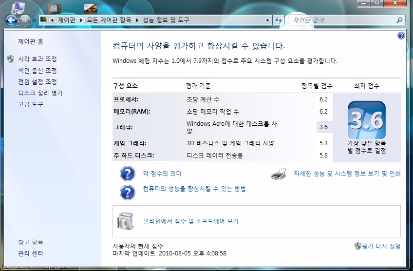Open the address bar history dropdown

(x=267, y=20)
